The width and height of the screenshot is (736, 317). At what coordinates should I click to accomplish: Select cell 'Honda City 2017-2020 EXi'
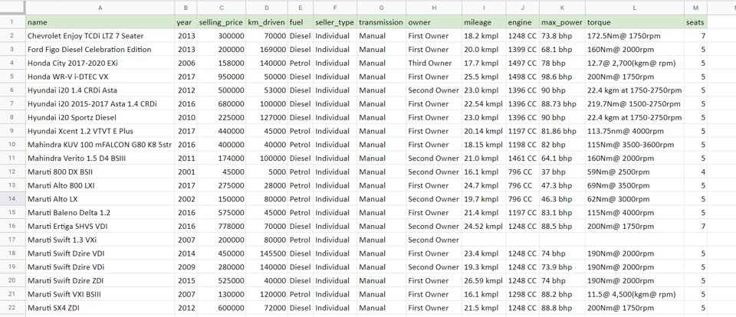(100, 63)
